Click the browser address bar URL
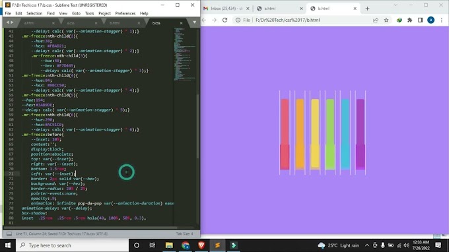 pos(287,20)
